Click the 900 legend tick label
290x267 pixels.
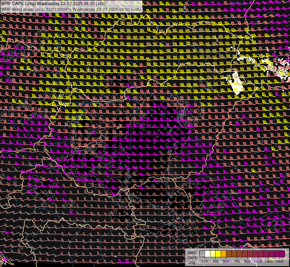coord(247,261)
